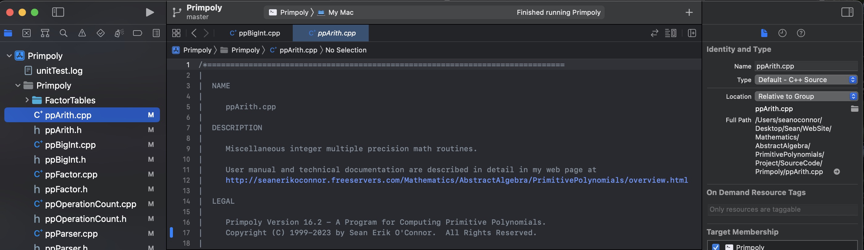Click Finished running Primpoly status
This screenshot has height=250, width=864.
point(558,12)
